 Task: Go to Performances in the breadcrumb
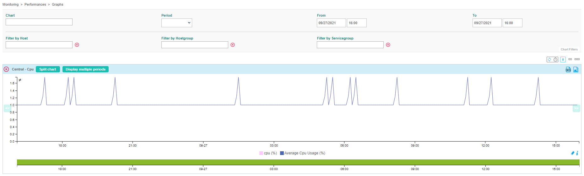click(x=35, y=4)
